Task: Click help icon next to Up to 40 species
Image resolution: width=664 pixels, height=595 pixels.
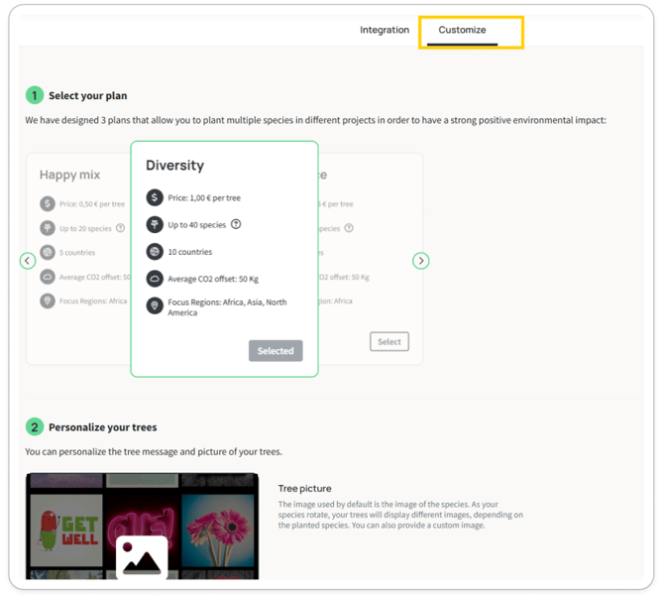Action: pos(236,224)
